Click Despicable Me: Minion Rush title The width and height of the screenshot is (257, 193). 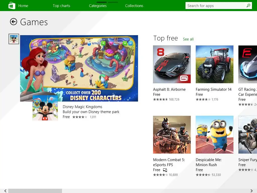click(209, 162)
